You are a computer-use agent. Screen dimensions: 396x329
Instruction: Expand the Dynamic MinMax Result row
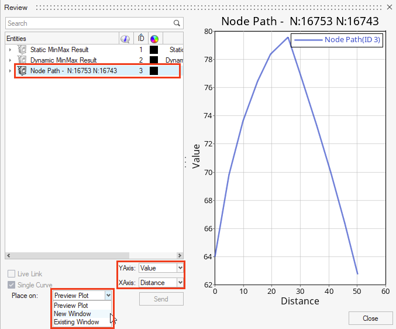10,60
